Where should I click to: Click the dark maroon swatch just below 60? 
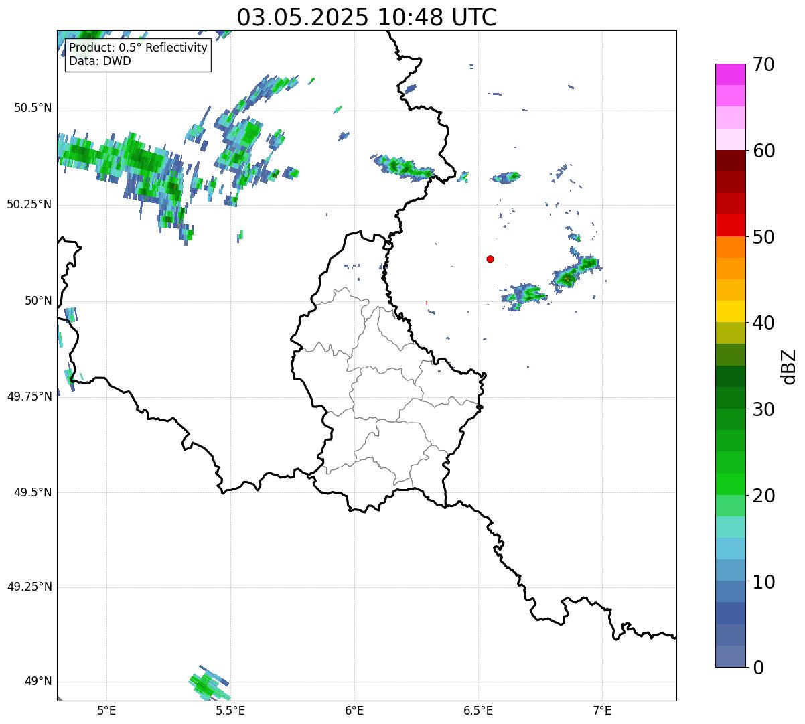pos(730,161)
